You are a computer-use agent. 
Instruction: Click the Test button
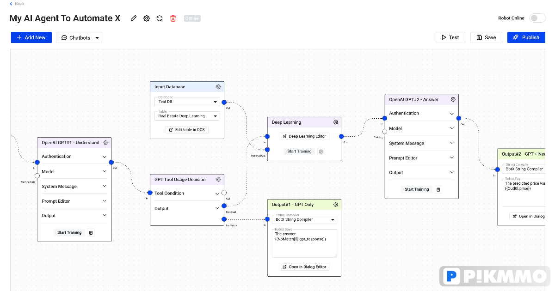pyautogui.click(x=450, y=37)
